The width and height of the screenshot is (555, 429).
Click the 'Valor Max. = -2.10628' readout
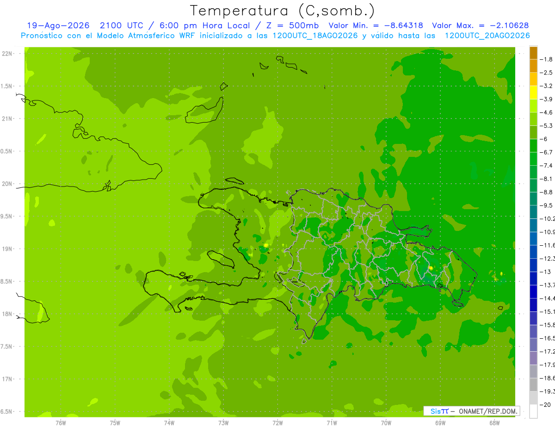click(481, 26)
